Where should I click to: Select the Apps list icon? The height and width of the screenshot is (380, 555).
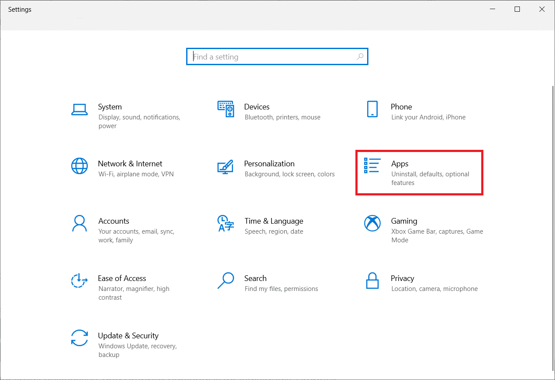point(372,166)
